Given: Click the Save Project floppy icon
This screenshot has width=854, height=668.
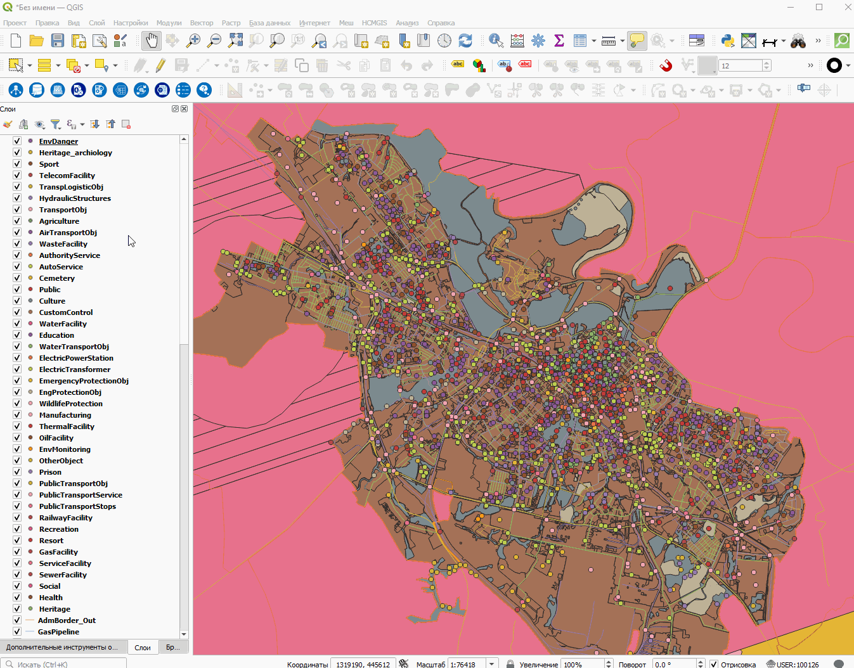Looking at the screenshot, I should [58, 41].
